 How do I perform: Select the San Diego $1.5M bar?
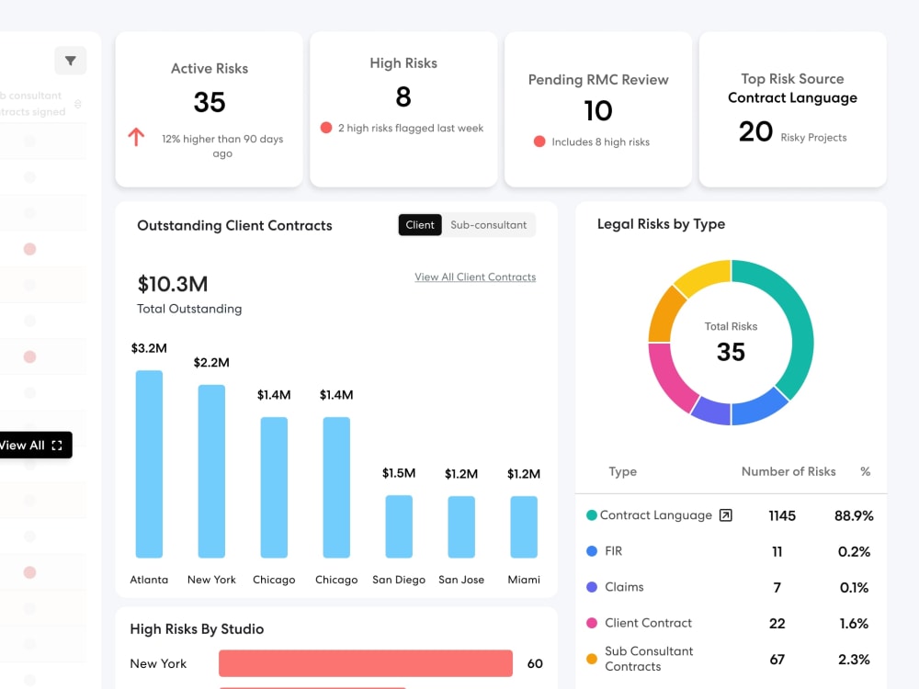click(x=399, y=526)
